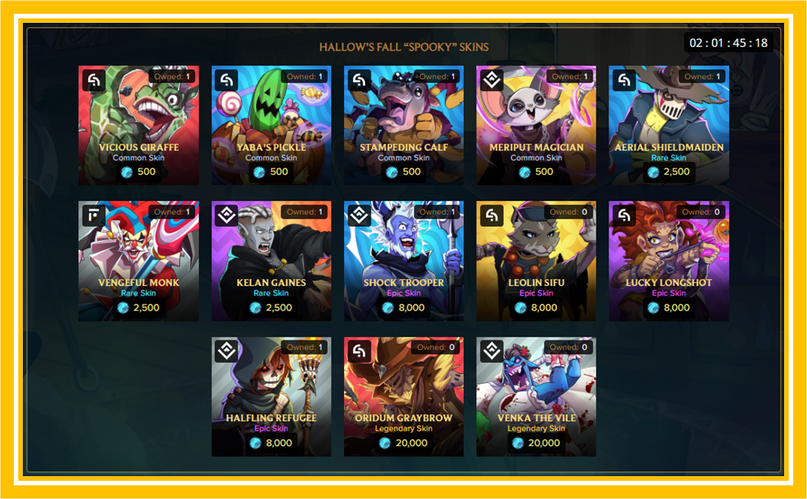Click the Owned: 0 badge on Venka the Vile
The image size is (807, 499).
tap(568, 347)
